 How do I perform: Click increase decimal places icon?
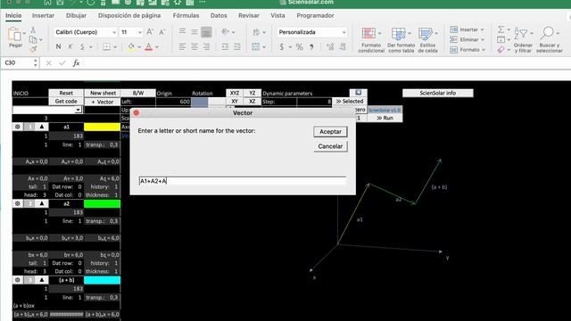coord(330,46)
